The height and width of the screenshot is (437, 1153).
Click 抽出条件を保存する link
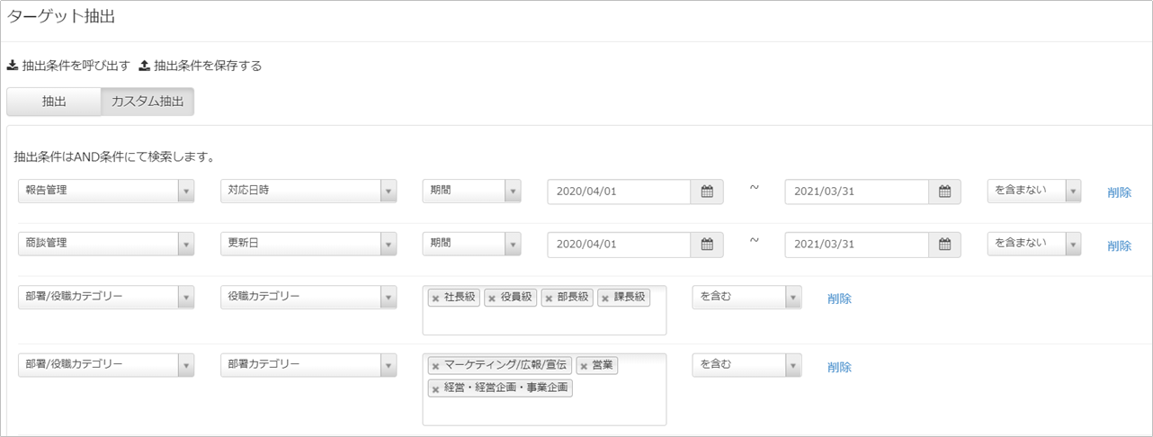coord(200,66)
